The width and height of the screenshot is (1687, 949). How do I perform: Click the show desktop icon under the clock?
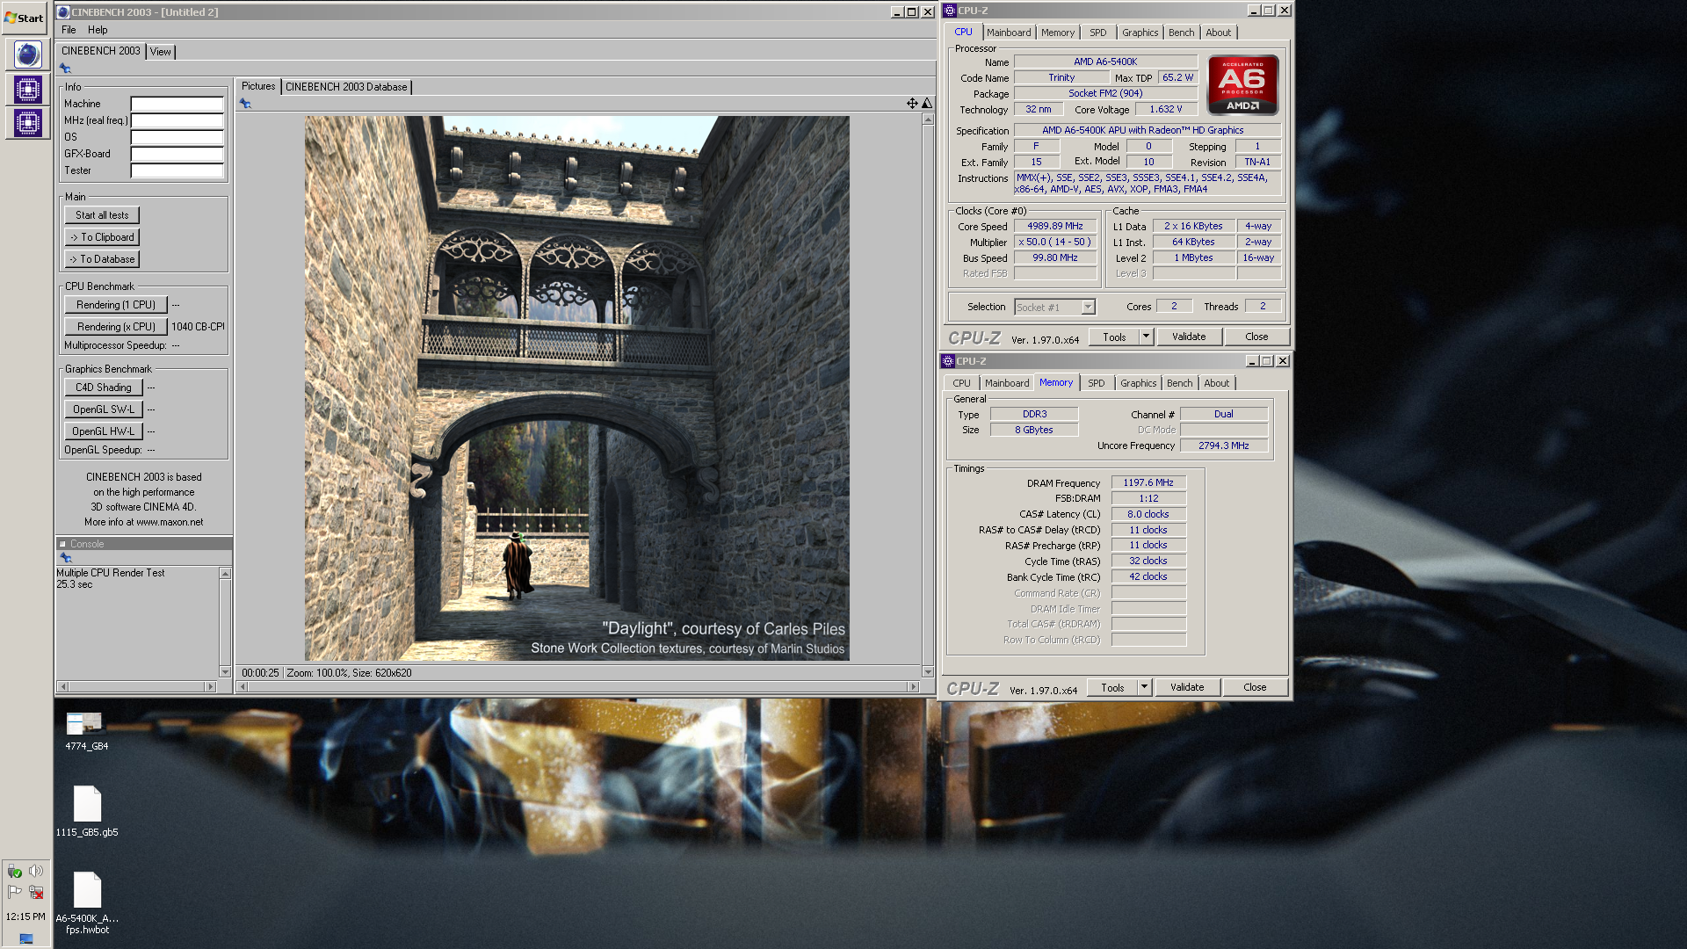25,938
